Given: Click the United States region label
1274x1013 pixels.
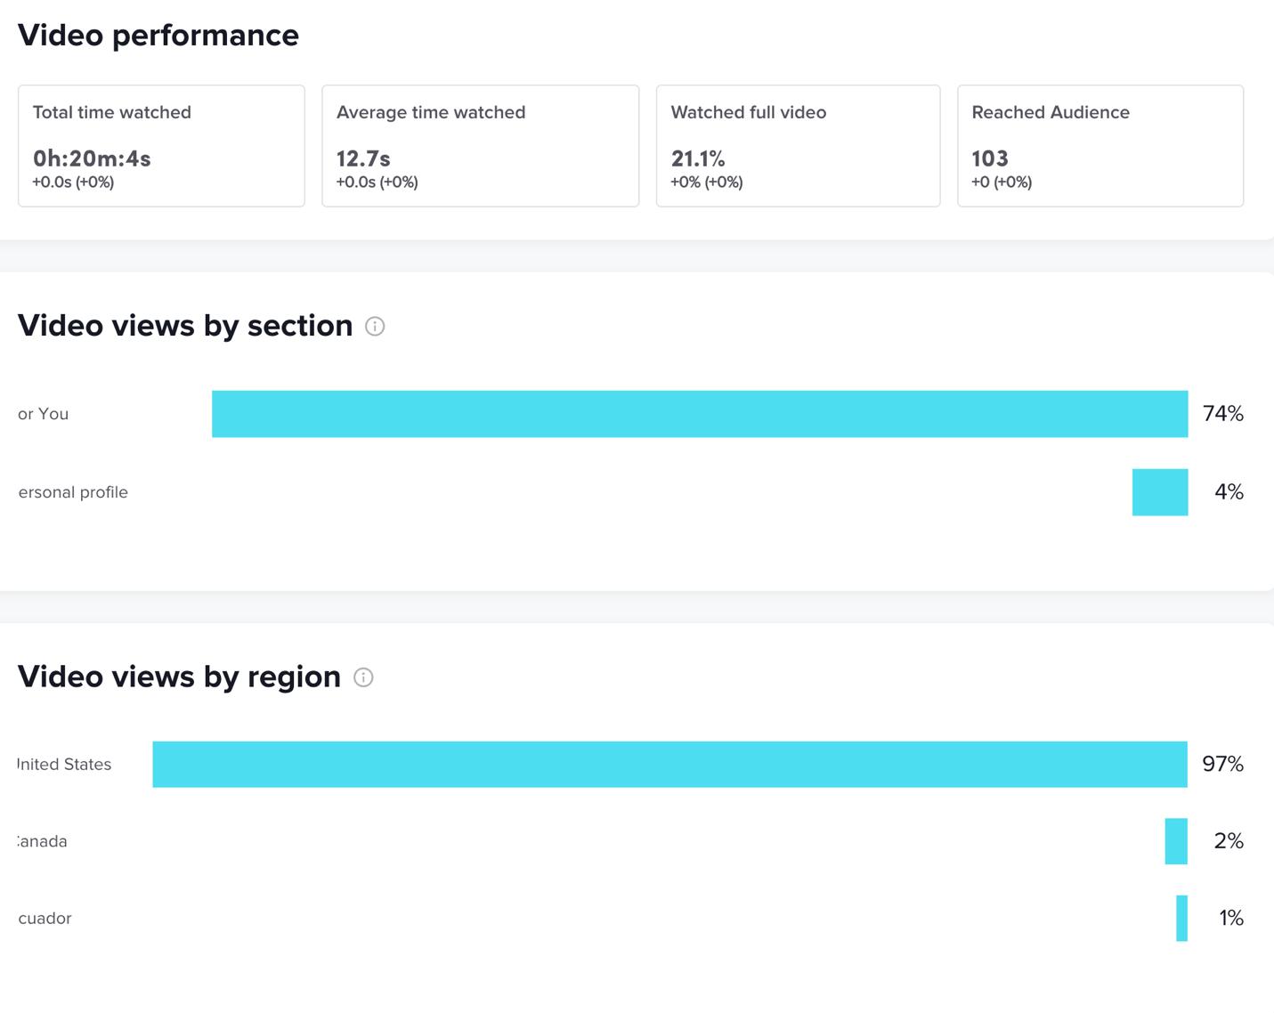Looking at the screenshot, I should tap(64, 765).
